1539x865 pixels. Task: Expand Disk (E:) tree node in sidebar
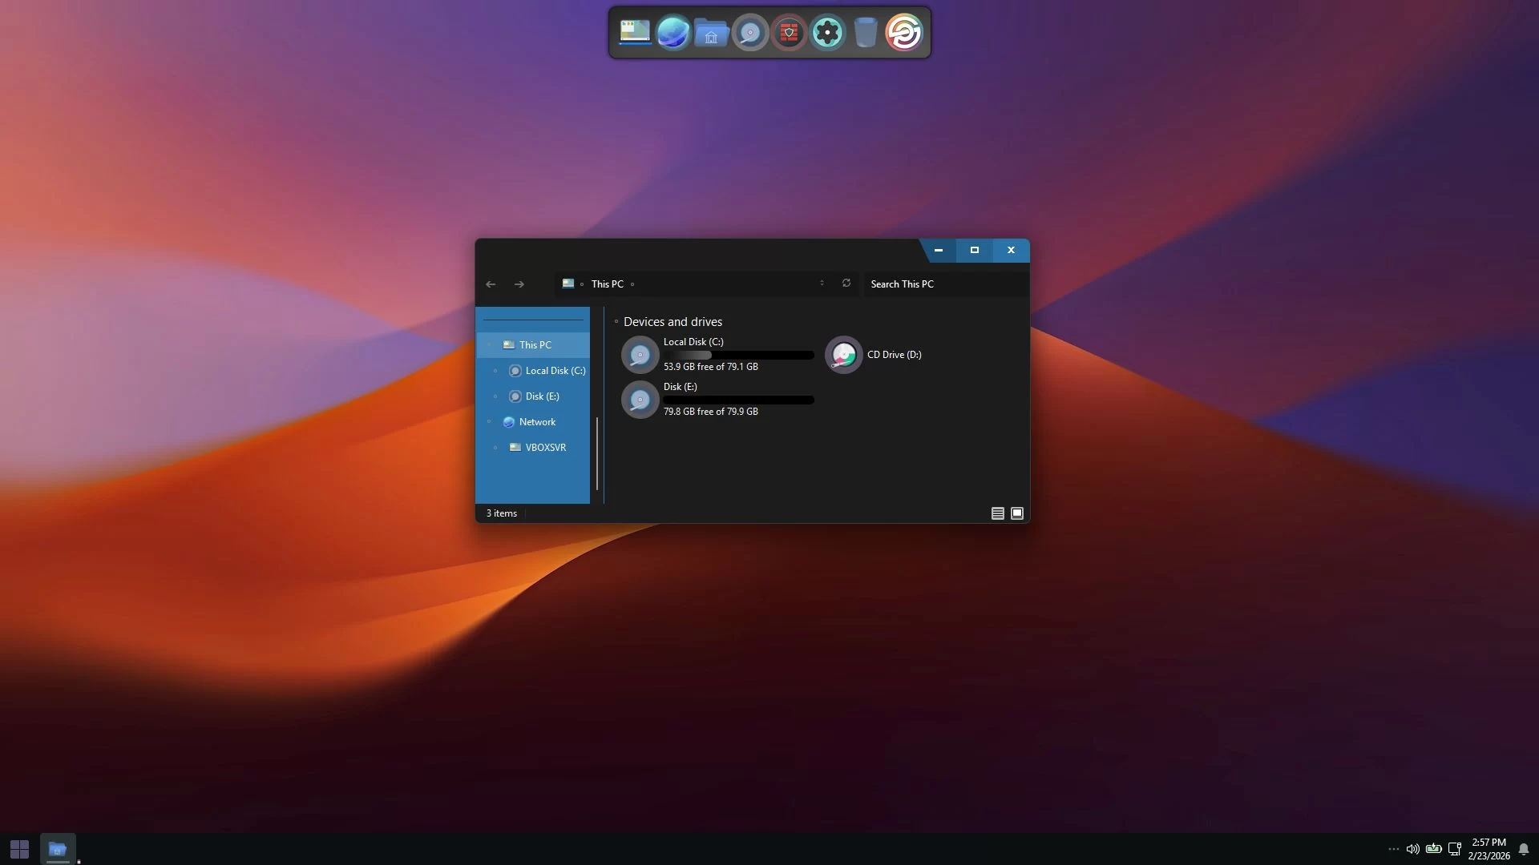click(x=495, y=396)
